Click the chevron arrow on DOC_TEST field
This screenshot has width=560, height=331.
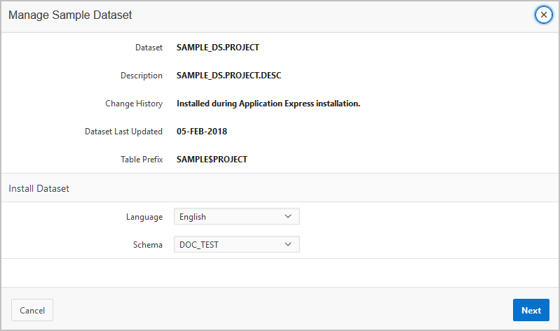pyautogui.click(x=288, y=245)
